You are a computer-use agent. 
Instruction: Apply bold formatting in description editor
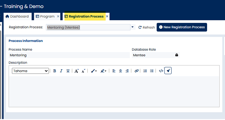click(54, 71)
